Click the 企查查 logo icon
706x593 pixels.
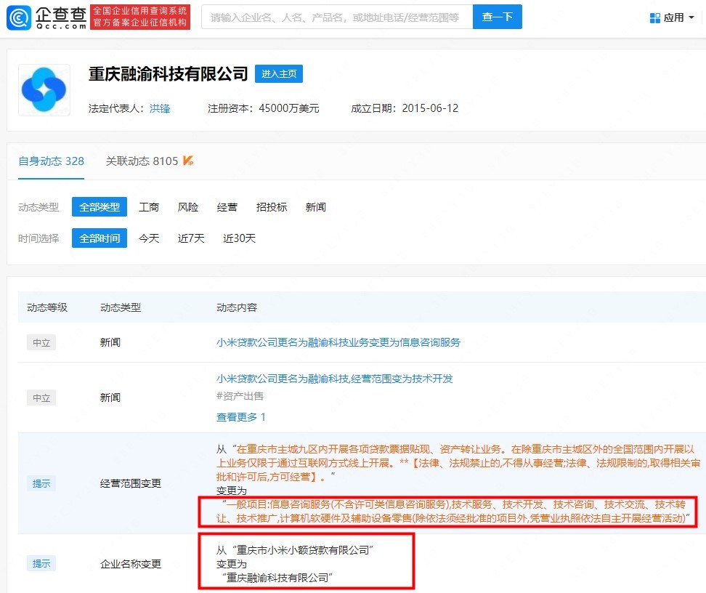pyautogui.click(x=19, y=17)
